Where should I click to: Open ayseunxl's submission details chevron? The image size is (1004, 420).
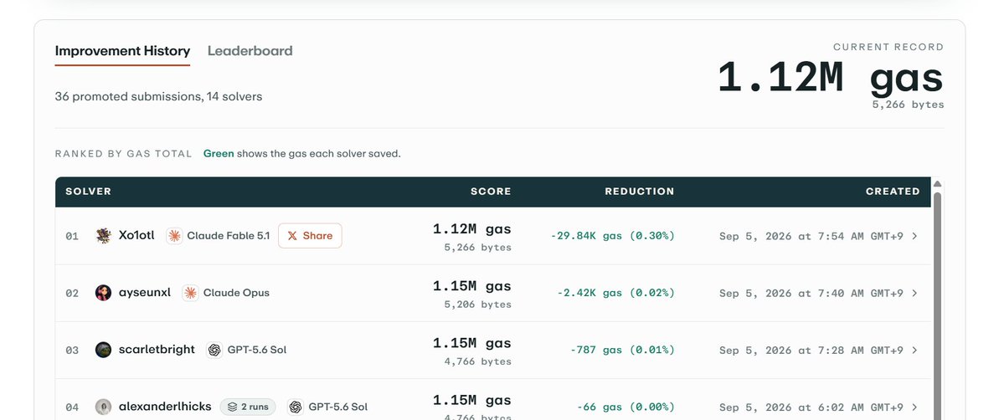(914, 293)
